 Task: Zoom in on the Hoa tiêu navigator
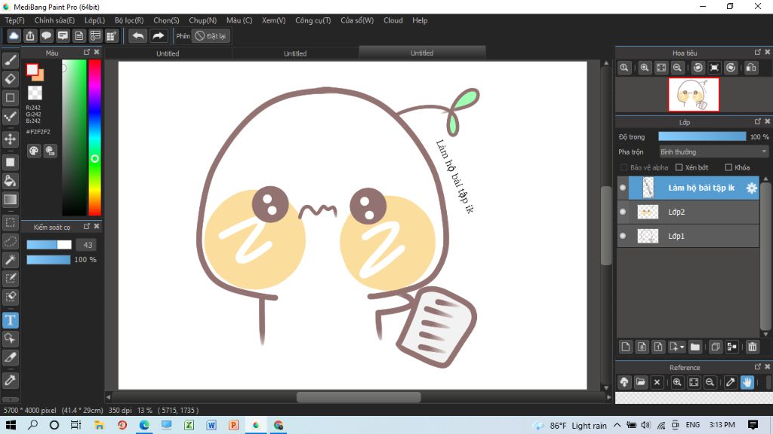[x=645, y=68]
